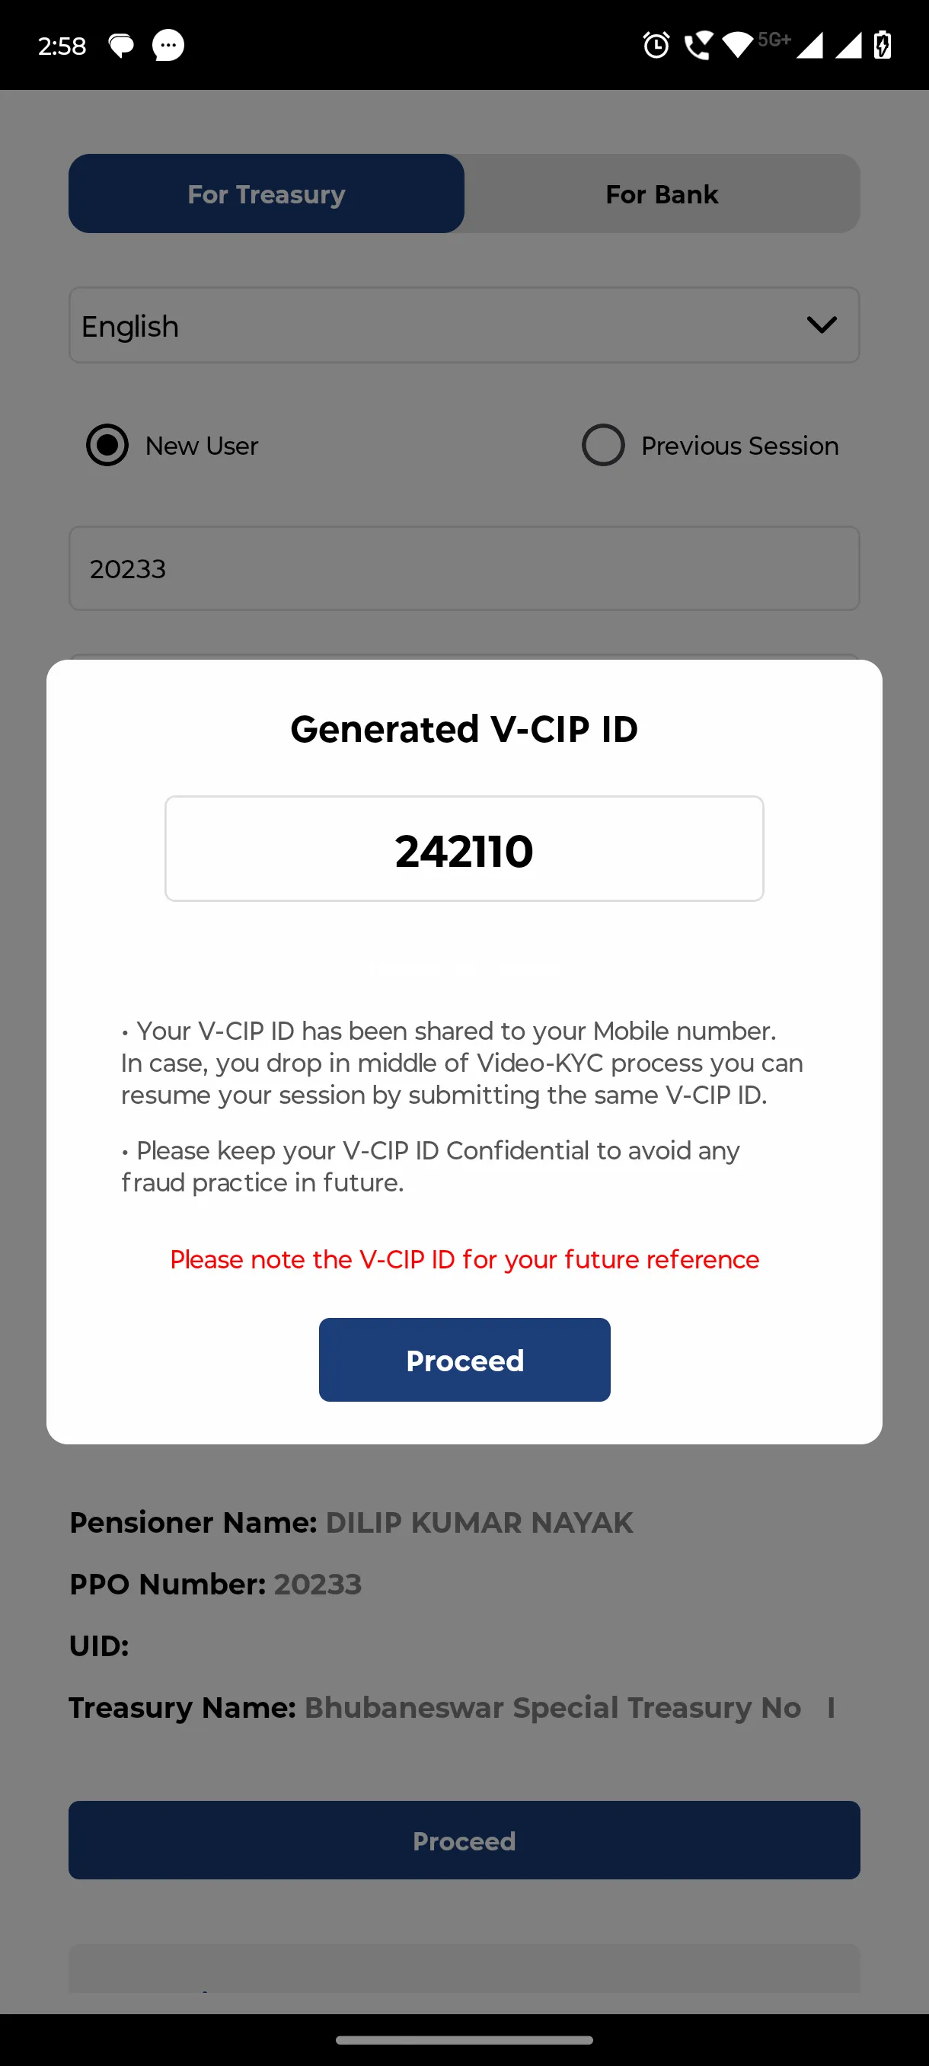
Task: Select the New User radio button
Action: [107, 445]
